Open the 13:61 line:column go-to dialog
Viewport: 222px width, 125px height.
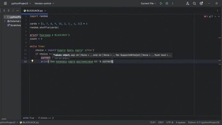click(x=153, y=123)
